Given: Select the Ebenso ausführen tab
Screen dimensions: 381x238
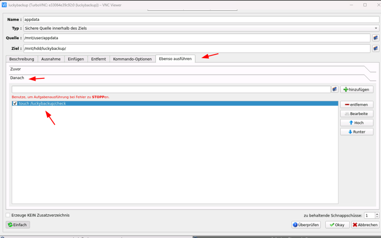Looking at the screenshot, I should 175,59.
